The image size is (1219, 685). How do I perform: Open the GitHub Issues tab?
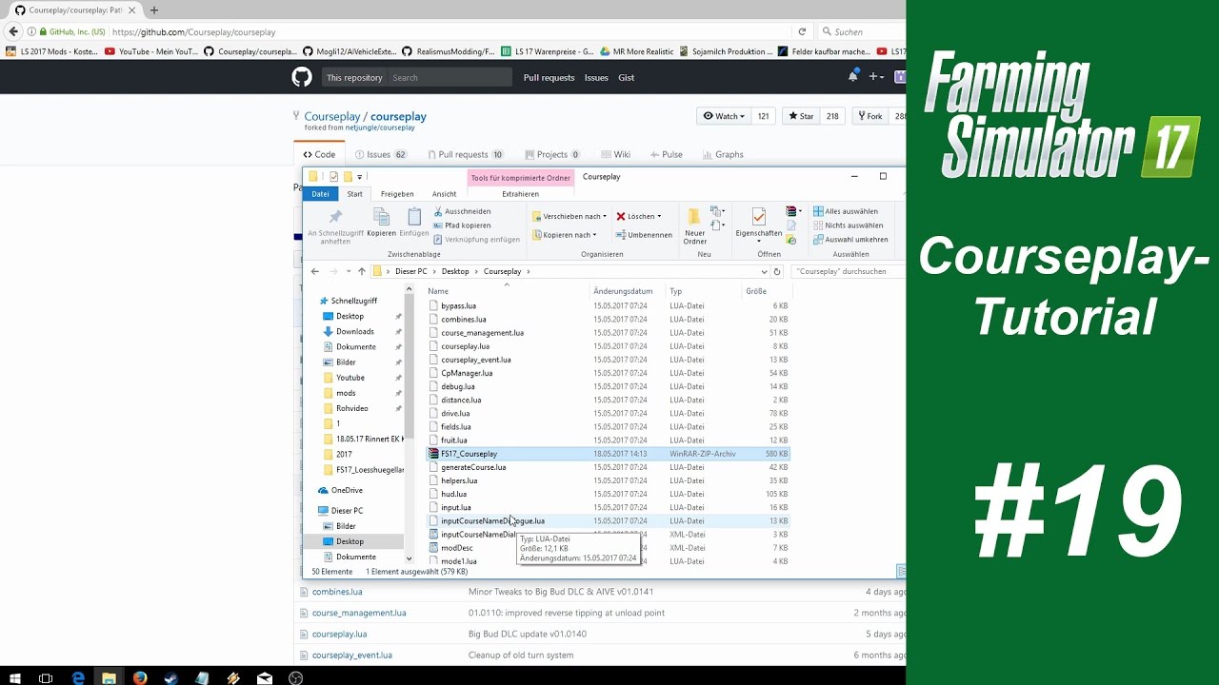[380, 154]
